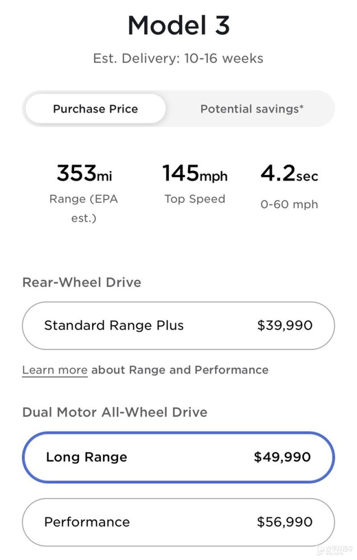Viewport: 357px width, 560px height.
Task: Click the 353mi range figure
Action: (x=84, y=174)
